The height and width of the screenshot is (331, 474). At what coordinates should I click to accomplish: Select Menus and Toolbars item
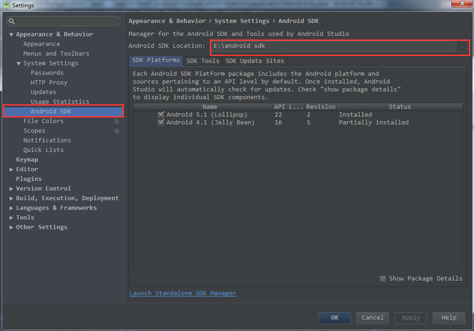[x=56, y=54]
